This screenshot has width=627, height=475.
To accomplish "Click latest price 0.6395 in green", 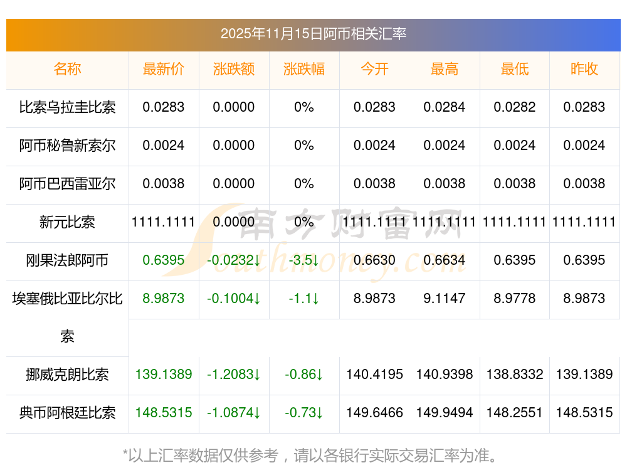I will [164, 260].
